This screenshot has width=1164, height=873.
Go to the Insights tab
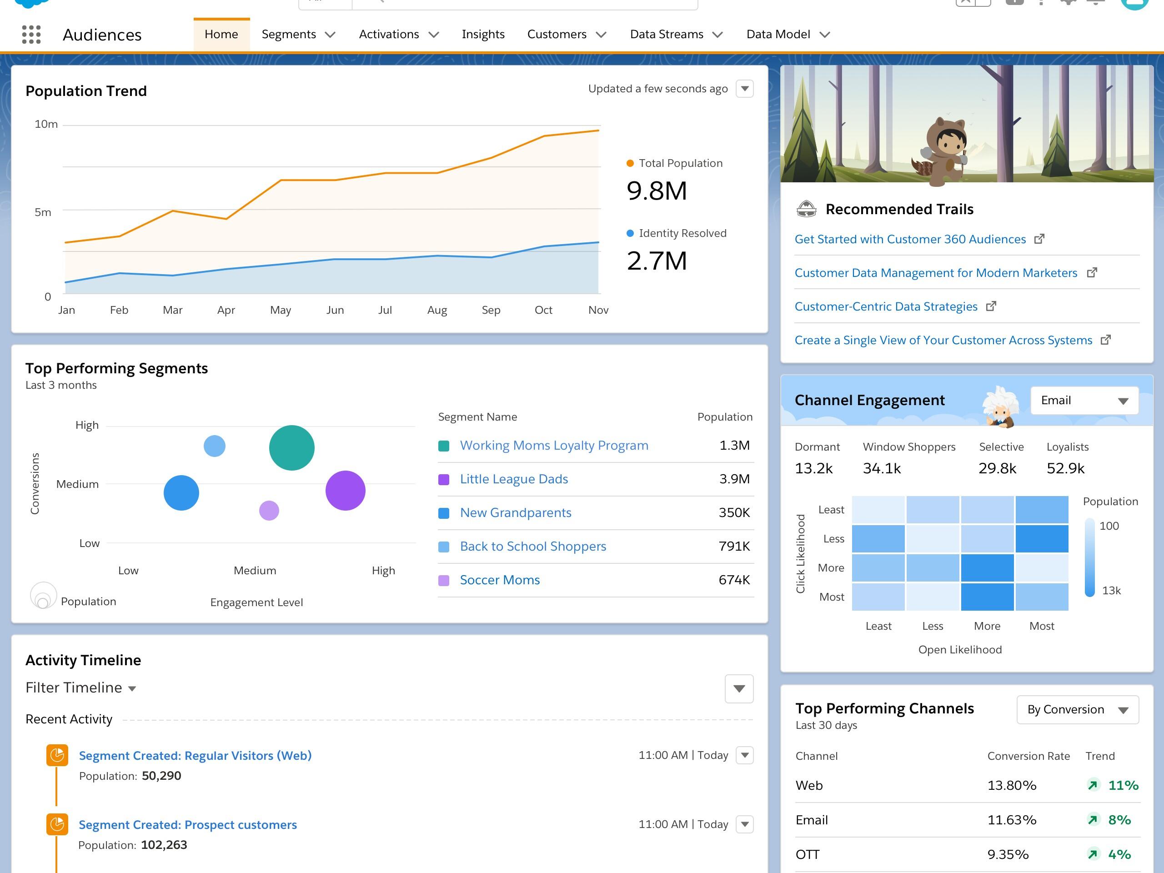click(483, 34)
